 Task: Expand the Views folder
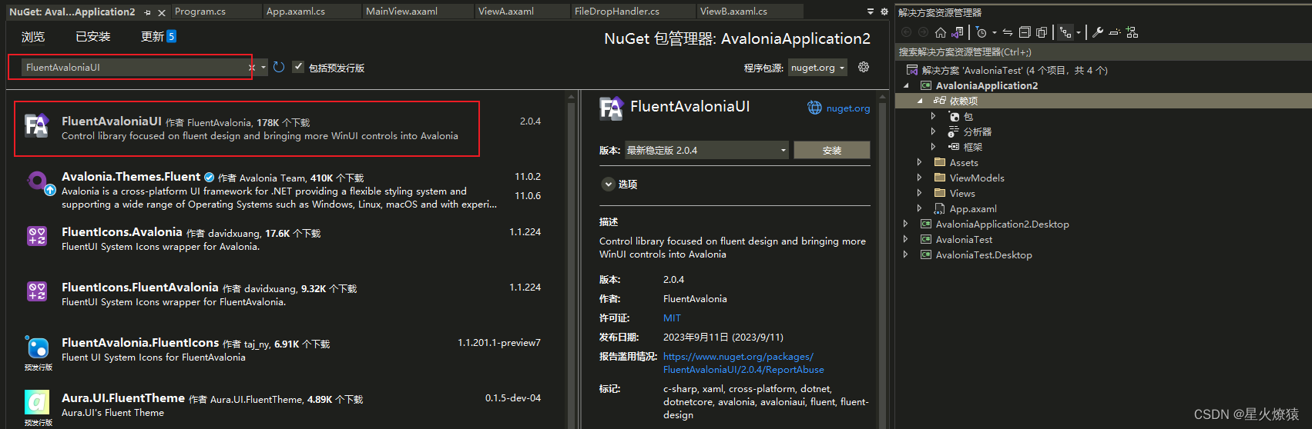click(x=919, y=193)
